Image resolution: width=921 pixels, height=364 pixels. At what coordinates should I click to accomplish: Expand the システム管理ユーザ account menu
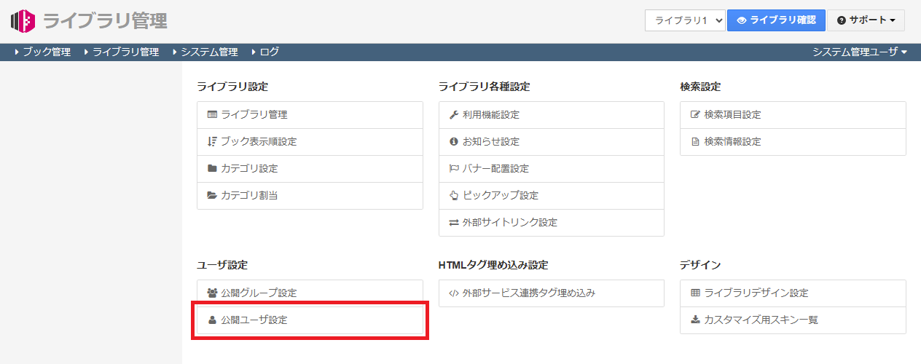[860, 52]
